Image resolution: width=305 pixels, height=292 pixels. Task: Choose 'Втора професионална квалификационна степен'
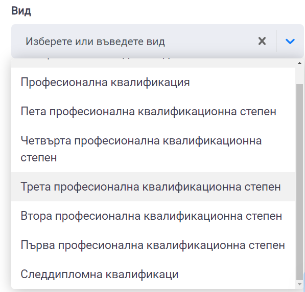(x=153, y=216)
